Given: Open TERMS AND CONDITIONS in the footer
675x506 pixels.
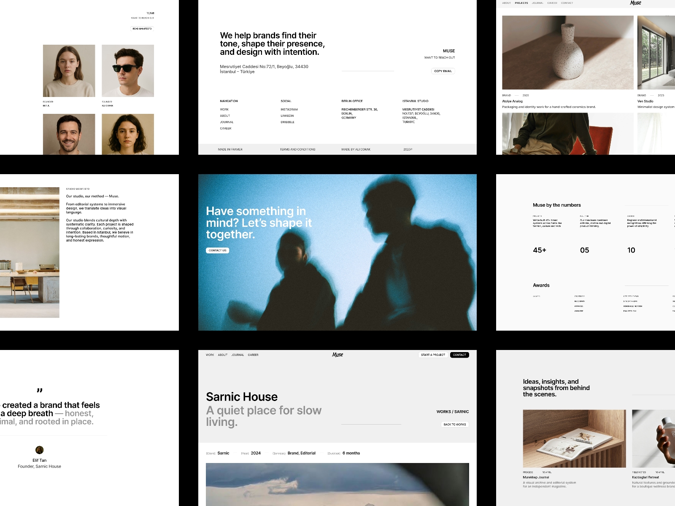Looking at the screenshot, I should point(297,149).
